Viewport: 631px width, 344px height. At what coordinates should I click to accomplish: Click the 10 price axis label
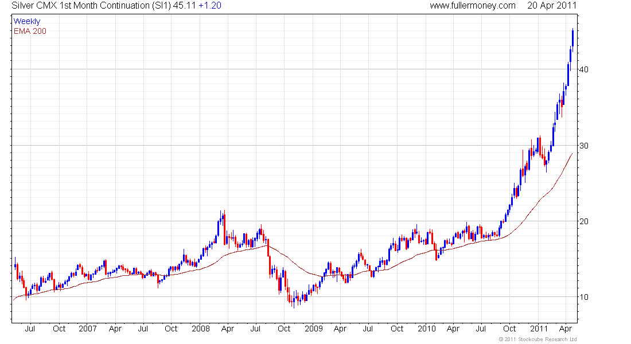[583, 297]
